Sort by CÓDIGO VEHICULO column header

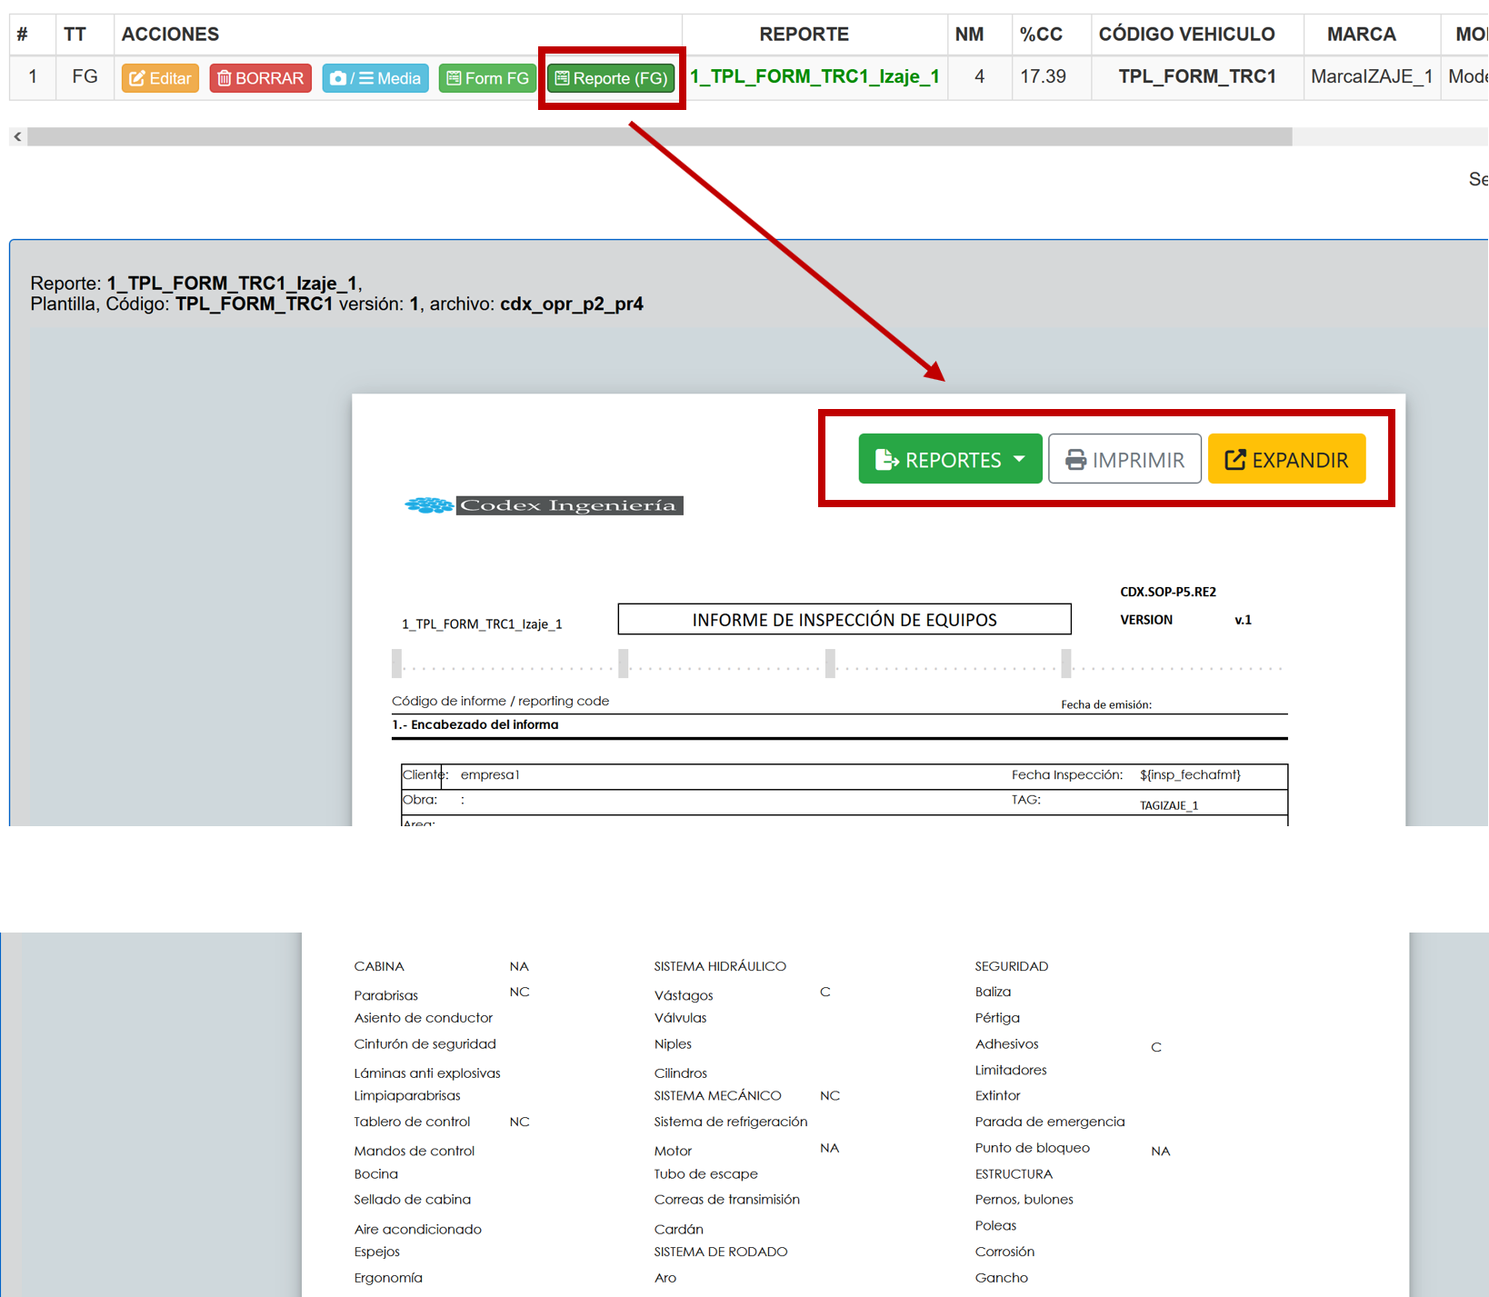1186,35
